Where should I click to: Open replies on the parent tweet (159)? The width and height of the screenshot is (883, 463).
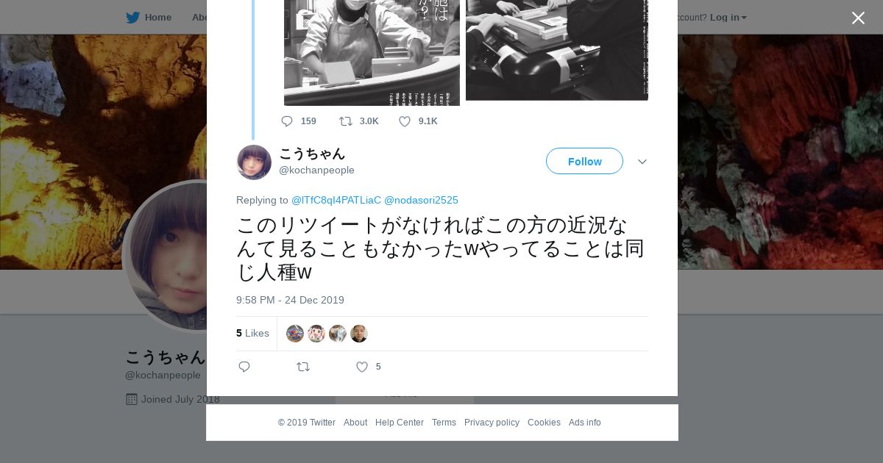287,121
